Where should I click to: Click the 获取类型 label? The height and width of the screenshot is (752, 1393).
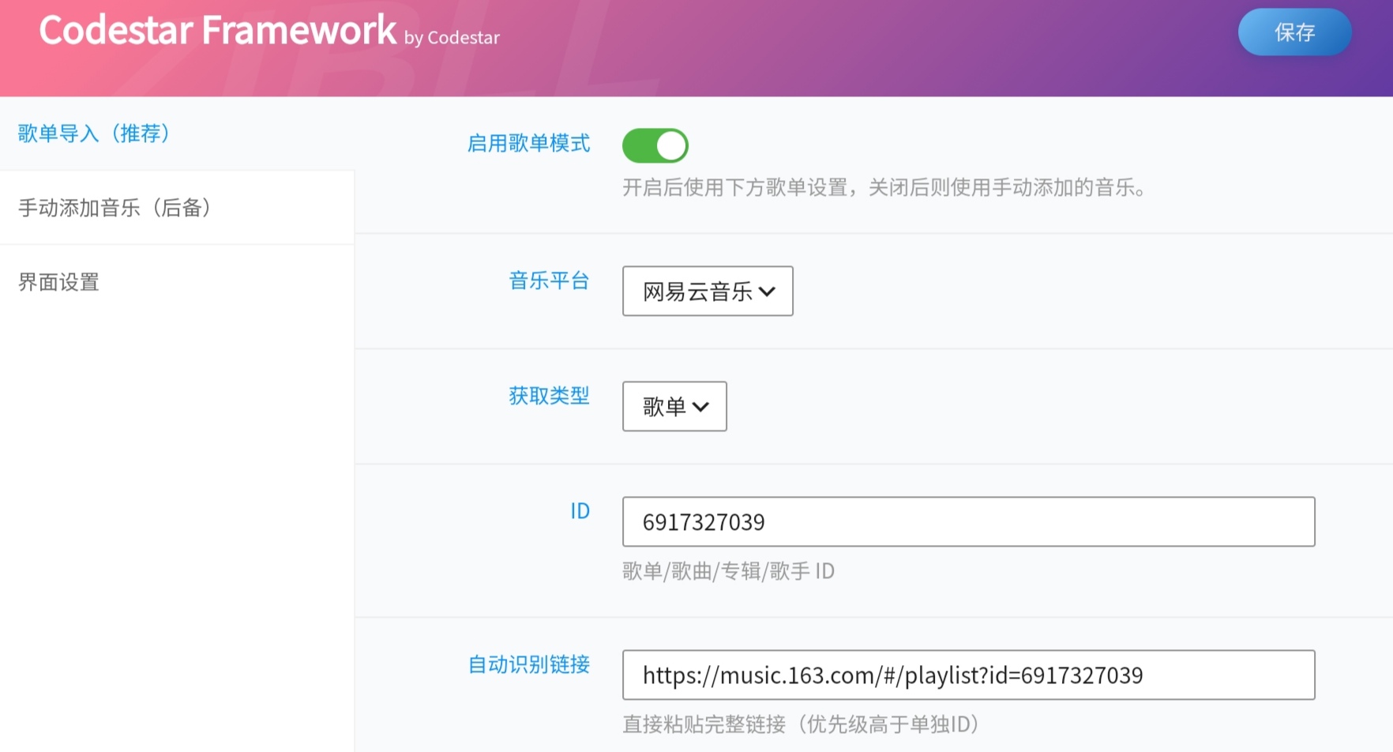coord(550,396)
